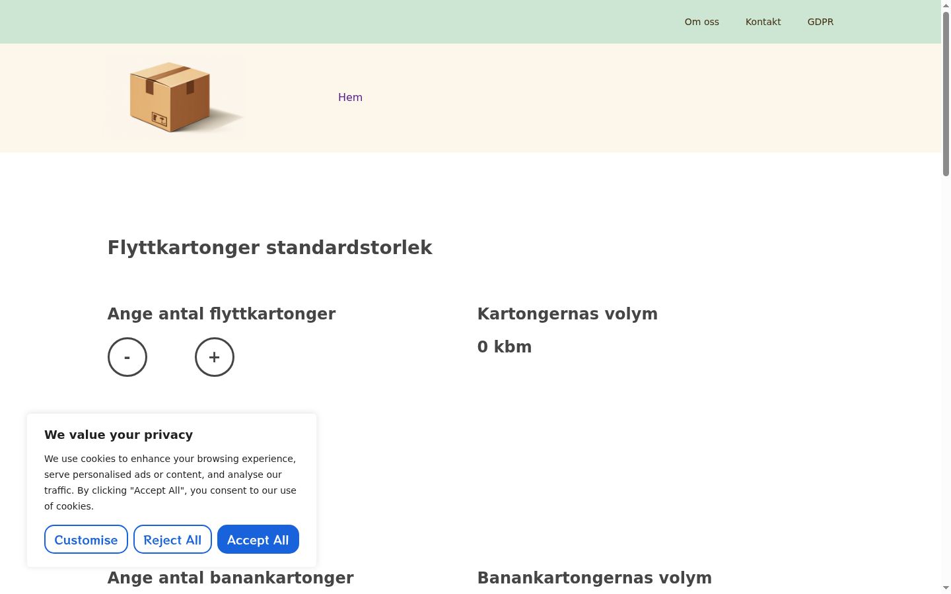The width and height of the screenshot is (951, 594).
Task: Open the GDPR page
Action: point(820,22)
